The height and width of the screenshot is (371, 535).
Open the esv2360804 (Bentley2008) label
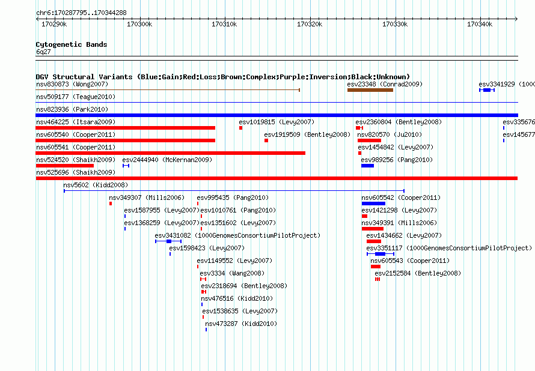[x=399, y=122]
